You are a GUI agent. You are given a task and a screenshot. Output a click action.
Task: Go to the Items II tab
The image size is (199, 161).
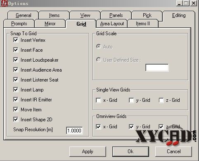tap(143, 24)
